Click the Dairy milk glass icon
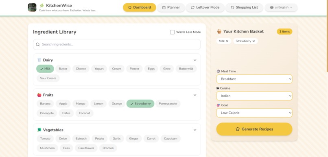Screen dimensions: 328x157 [39, 60]
